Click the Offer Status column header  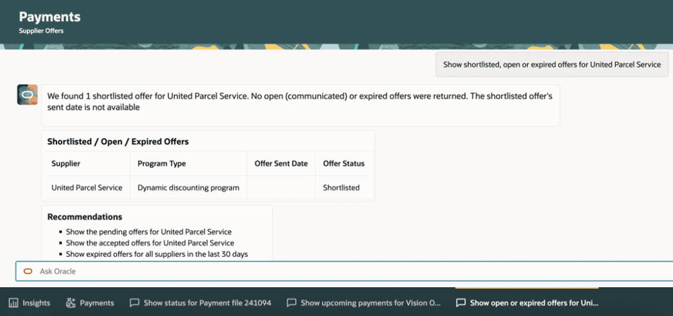[x=343, y=164]
